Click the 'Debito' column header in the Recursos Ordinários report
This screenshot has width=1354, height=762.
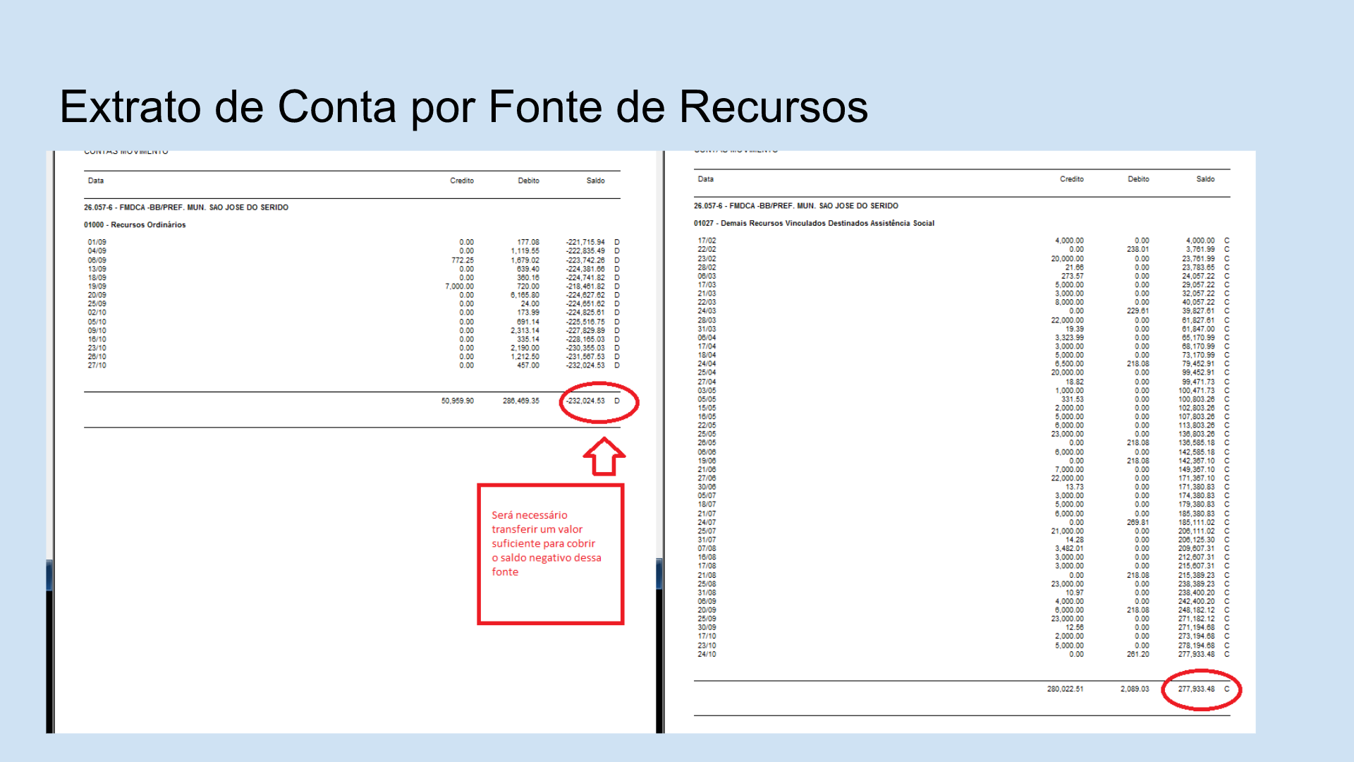point(528,181)
